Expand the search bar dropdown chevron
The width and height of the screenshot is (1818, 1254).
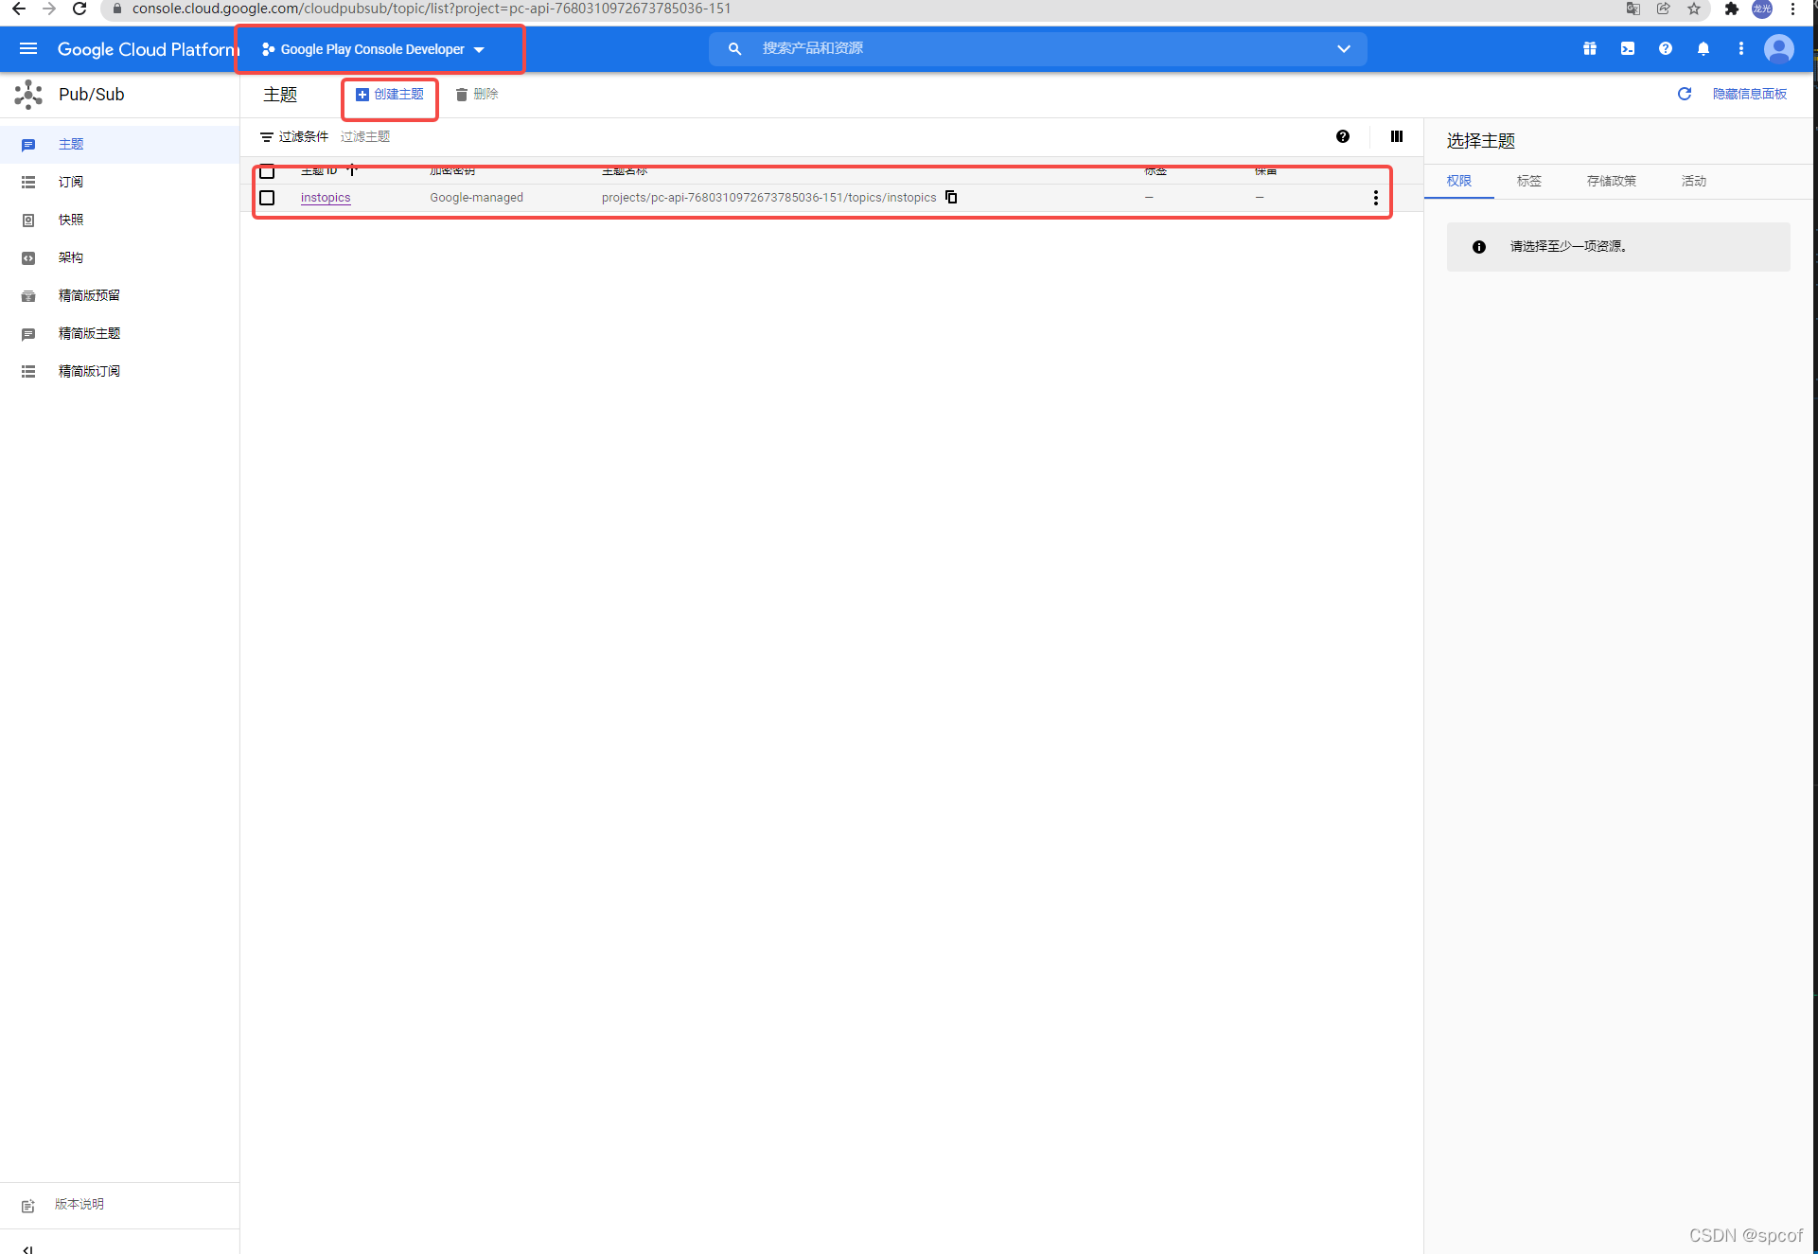(x=1343, y=48)
